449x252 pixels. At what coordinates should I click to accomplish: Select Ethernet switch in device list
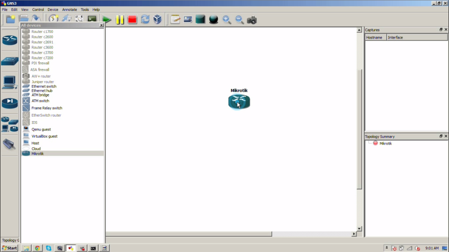click(44, 86)
